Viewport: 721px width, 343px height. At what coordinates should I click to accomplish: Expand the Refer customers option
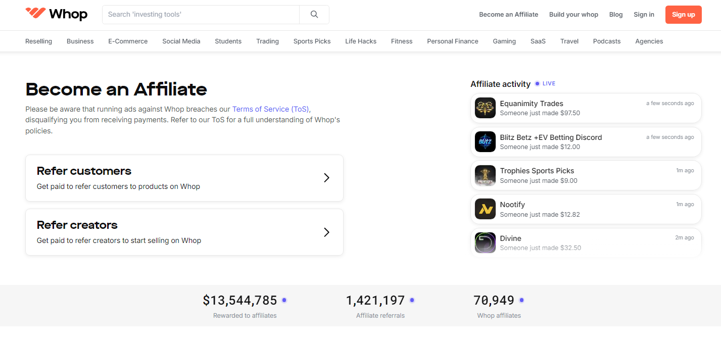(326, 178)
